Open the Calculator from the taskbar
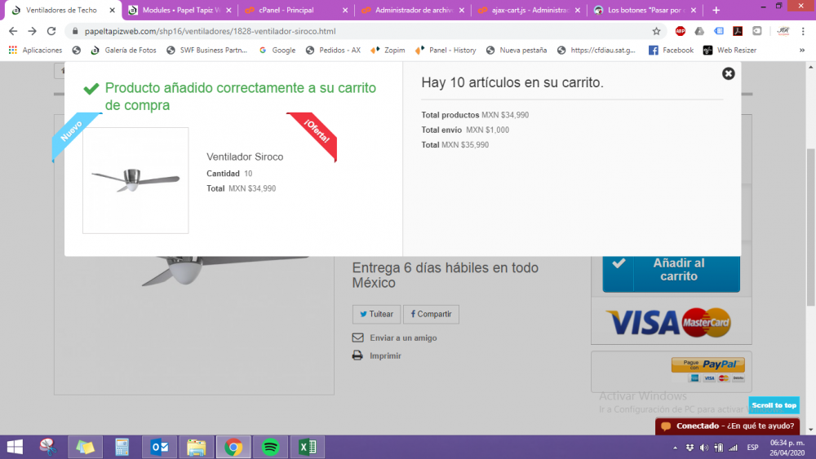The image size is (816, 459). [122, 447]
